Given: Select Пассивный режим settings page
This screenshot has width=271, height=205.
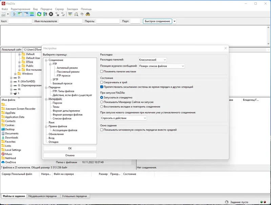Looking at the screenshot, I should (x=68, y=72).
